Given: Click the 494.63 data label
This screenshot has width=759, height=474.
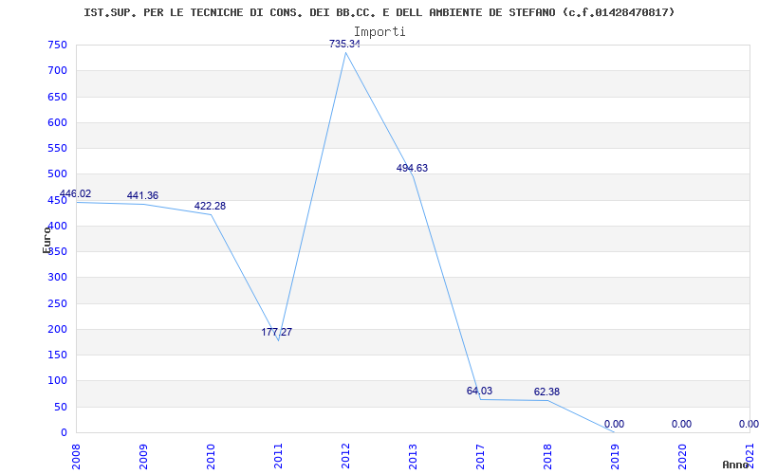Looking at the screenshot, I should pyautogui.click(x=412, y=169).
